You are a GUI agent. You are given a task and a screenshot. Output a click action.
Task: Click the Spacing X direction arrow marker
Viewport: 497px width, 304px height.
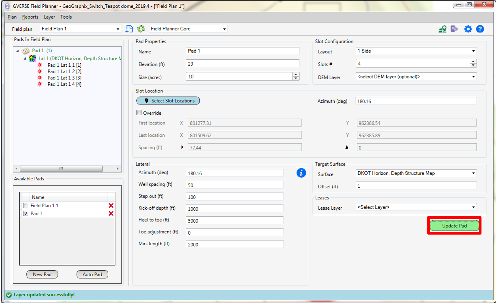[182, 147]
